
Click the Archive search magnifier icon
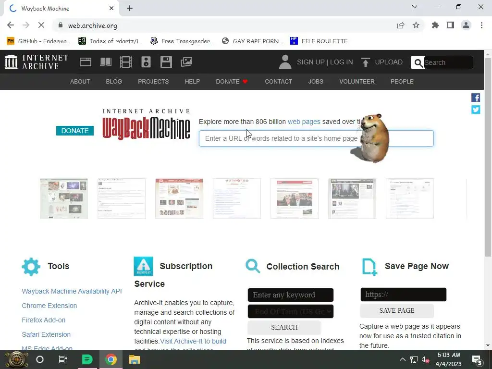(418, 63)
